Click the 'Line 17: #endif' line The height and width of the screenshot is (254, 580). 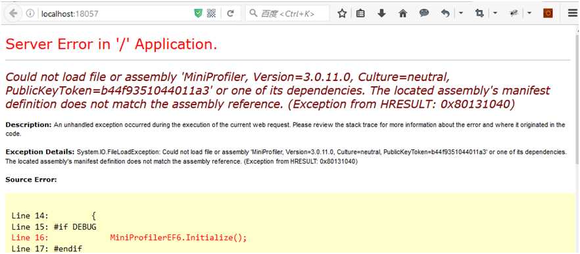[47, 249]
